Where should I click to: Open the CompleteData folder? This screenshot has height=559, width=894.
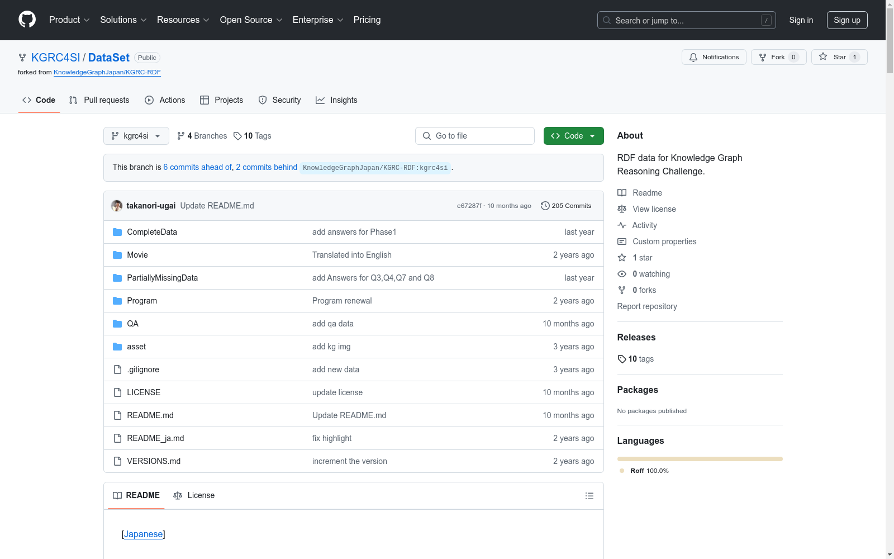pos(152,232)
